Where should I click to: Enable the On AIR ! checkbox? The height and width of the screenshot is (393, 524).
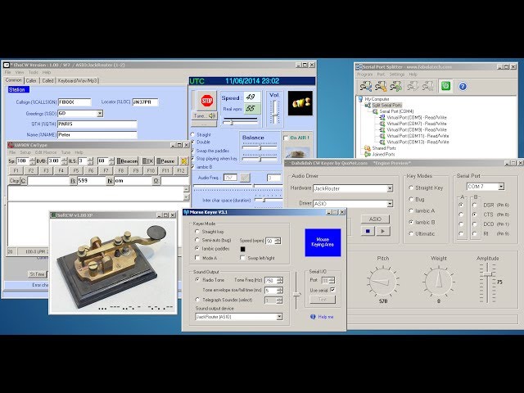(286, 138)
